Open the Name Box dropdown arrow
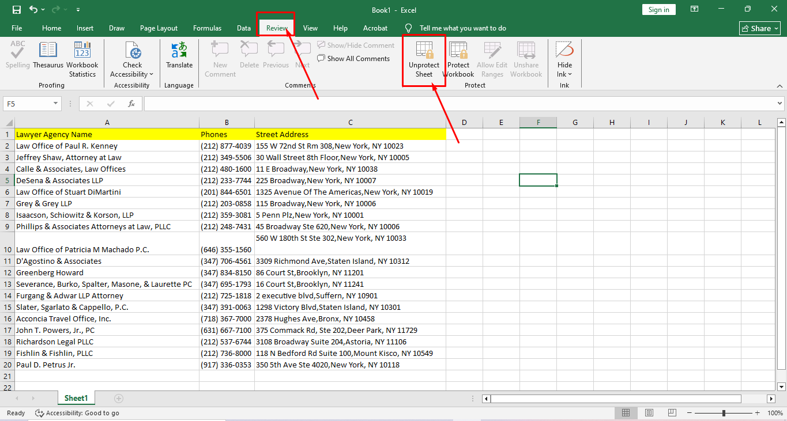 [x=56, y=104]
